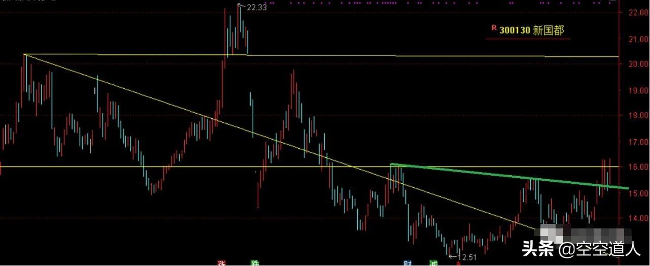Click the 21.00 price axis label

[638, 39]
